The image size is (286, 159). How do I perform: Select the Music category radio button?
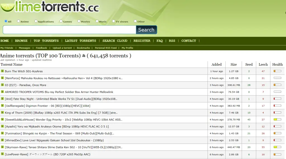[97, 21]
